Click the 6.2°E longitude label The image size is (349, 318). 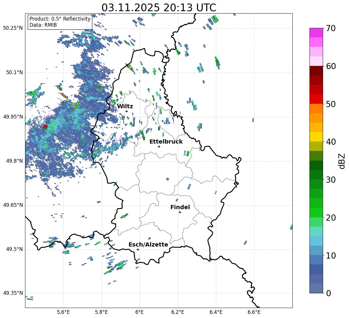pyautogui.click(x=178, y=312)
